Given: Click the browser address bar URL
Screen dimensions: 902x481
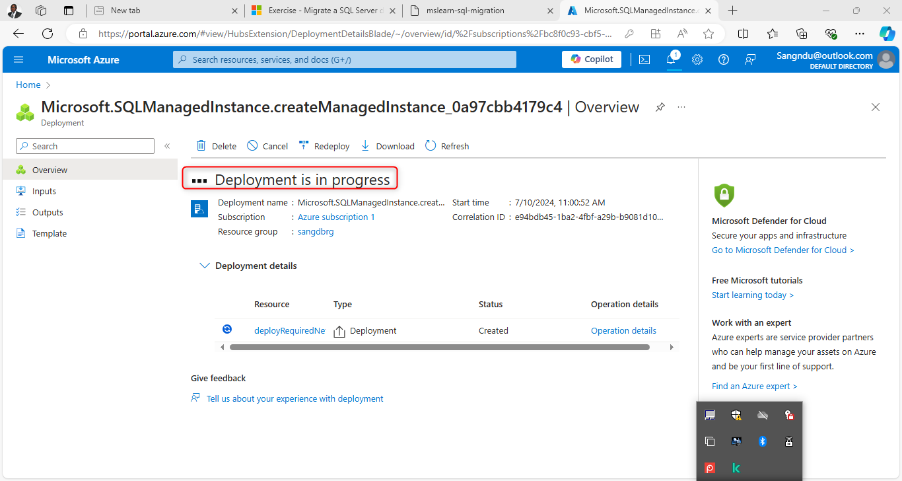Looking at the screenshot, I should (355, 34).
